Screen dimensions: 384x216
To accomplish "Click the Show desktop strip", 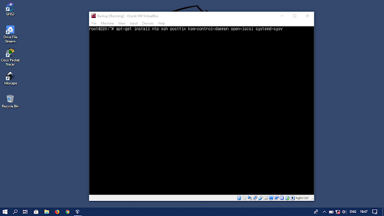I will pyautogui.click(x=383, y=212).
